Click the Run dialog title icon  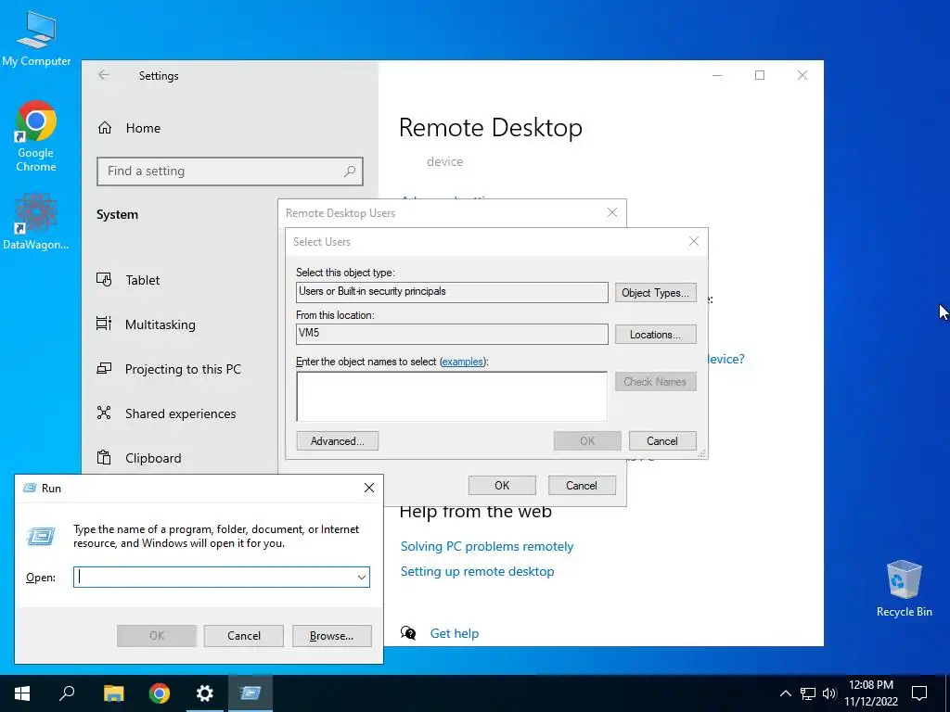(x=29, y=488)
